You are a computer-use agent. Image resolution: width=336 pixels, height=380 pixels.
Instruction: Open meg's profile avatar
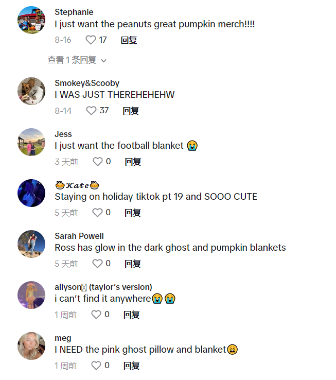[x=31, y=346]
